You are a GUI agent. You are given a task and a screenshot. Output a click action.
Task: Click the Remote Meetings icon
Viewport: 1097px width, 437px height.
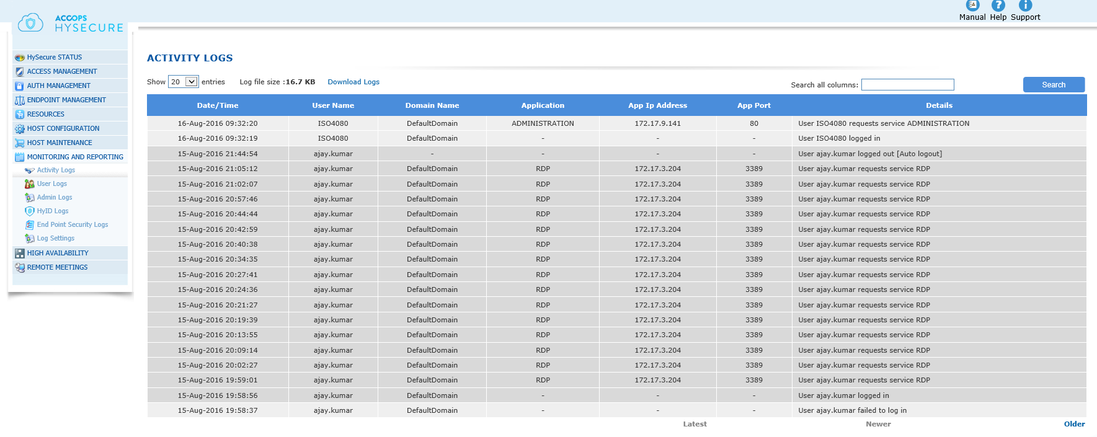point(20,268)
